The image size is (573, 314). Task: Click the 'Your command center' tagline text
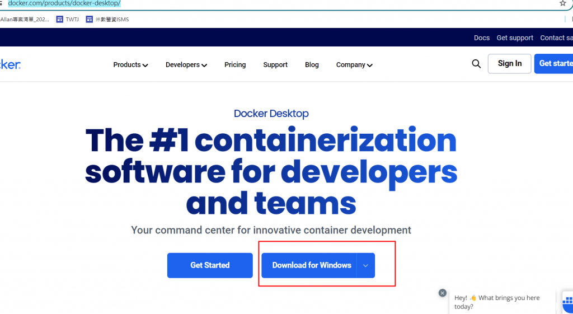[271, 230]
